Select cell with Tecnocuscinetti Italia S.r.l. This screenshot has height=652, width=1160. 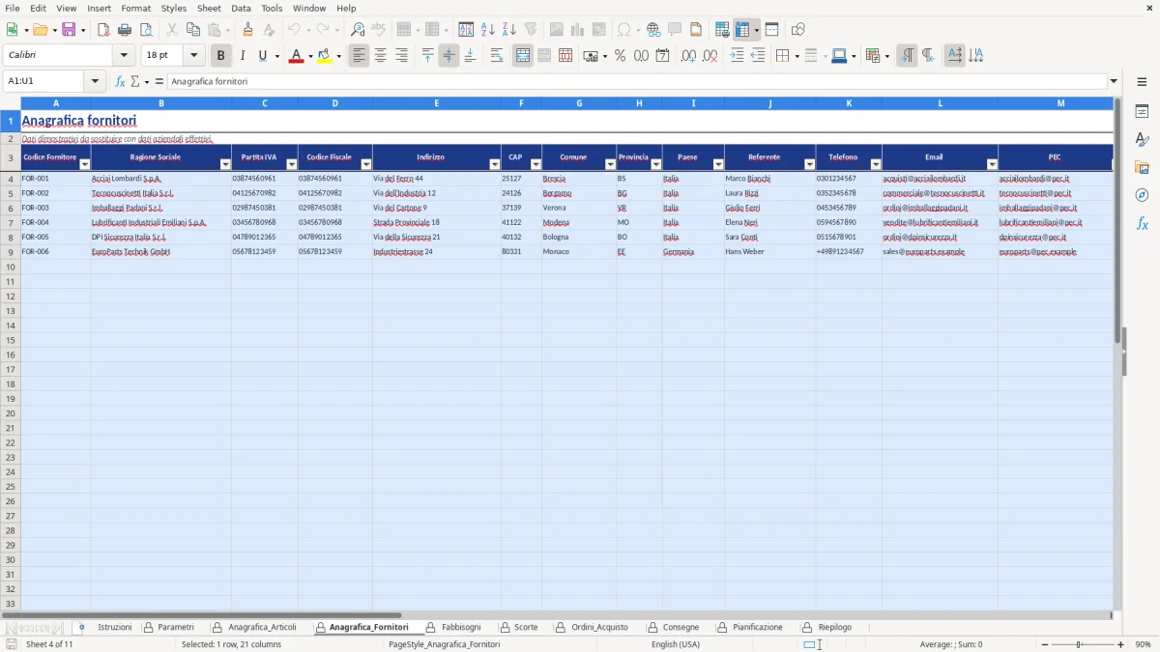coord(160,193)
